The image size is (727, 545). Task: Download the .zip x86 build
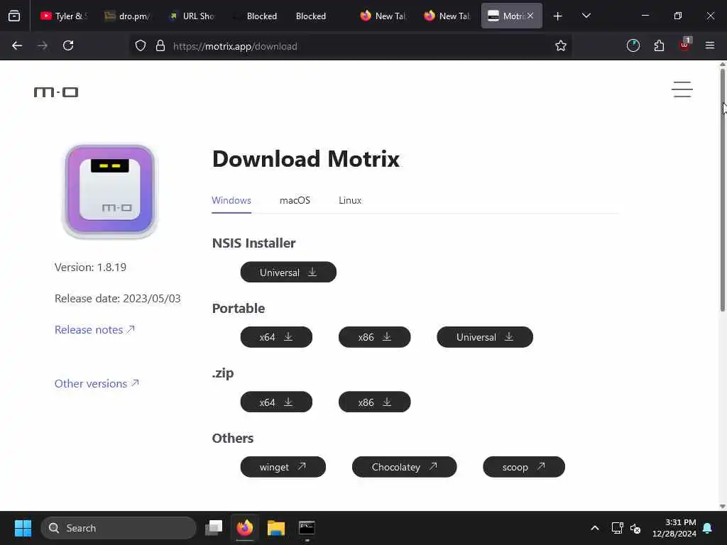(375, 402)
